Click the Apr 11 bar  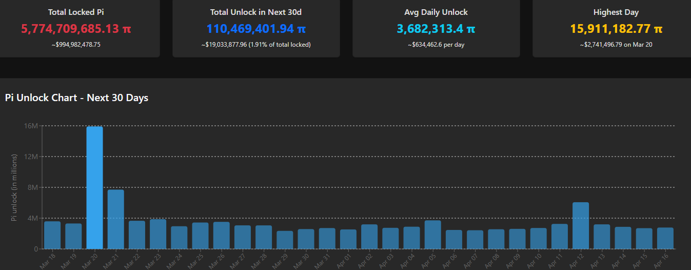[560, 236]
